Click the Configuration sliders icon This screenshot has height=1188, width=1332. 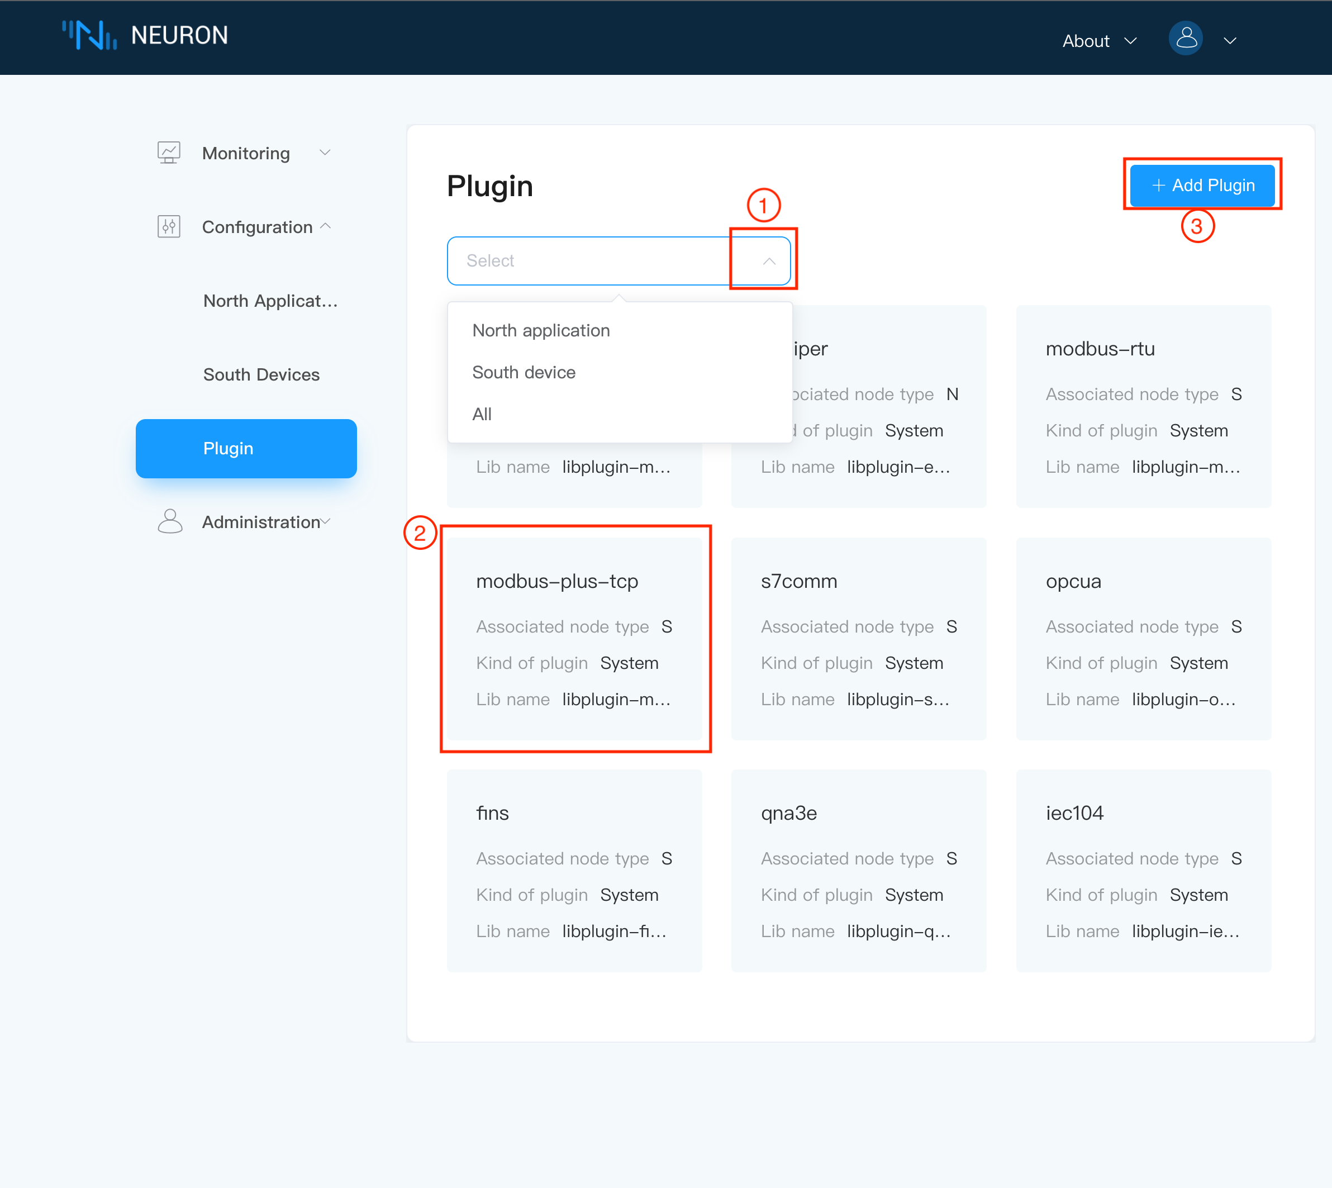click(x=169, y=226)
